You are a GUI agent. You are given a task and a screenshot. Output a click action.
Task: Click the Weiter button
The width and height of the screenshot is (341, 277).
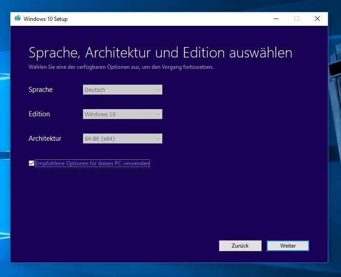[x=287, y=245]
